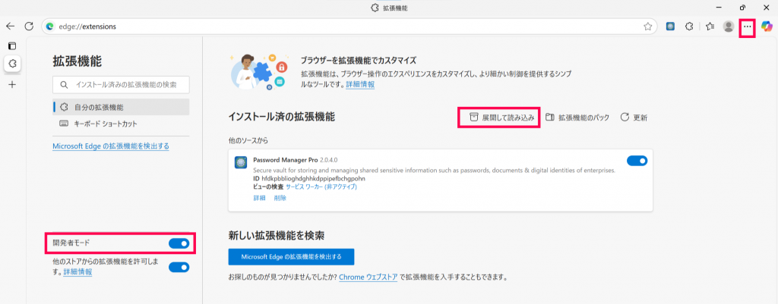The height and width of the screenshot is (304, 778).
Task: Open the tab actions menu icon
Action: pos(12,46)
